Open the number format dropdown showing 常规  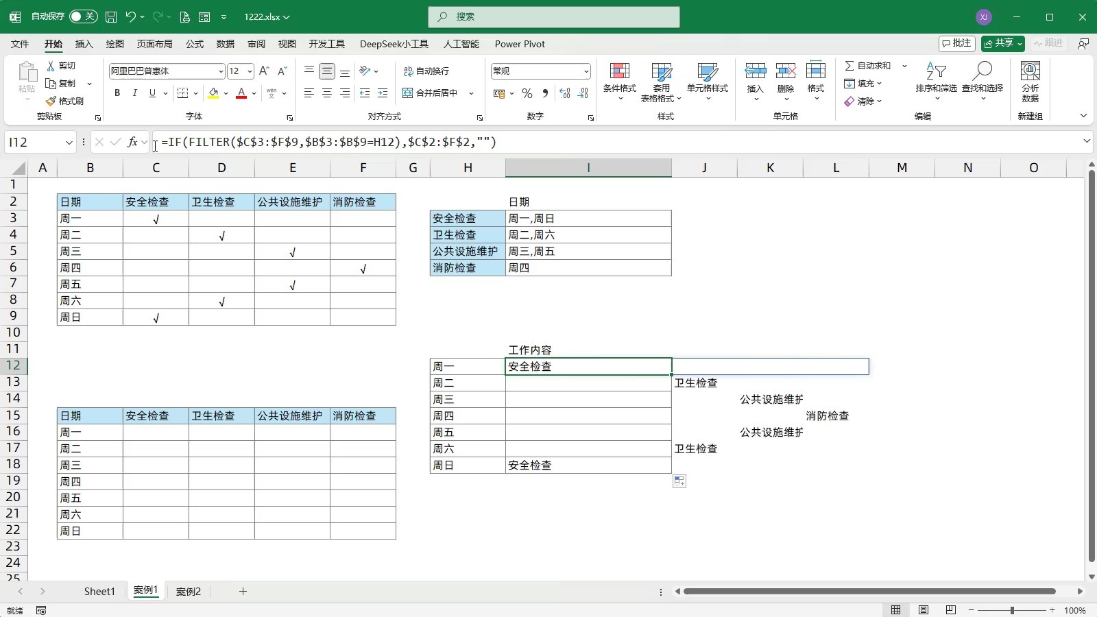click(x=587, y=71)
